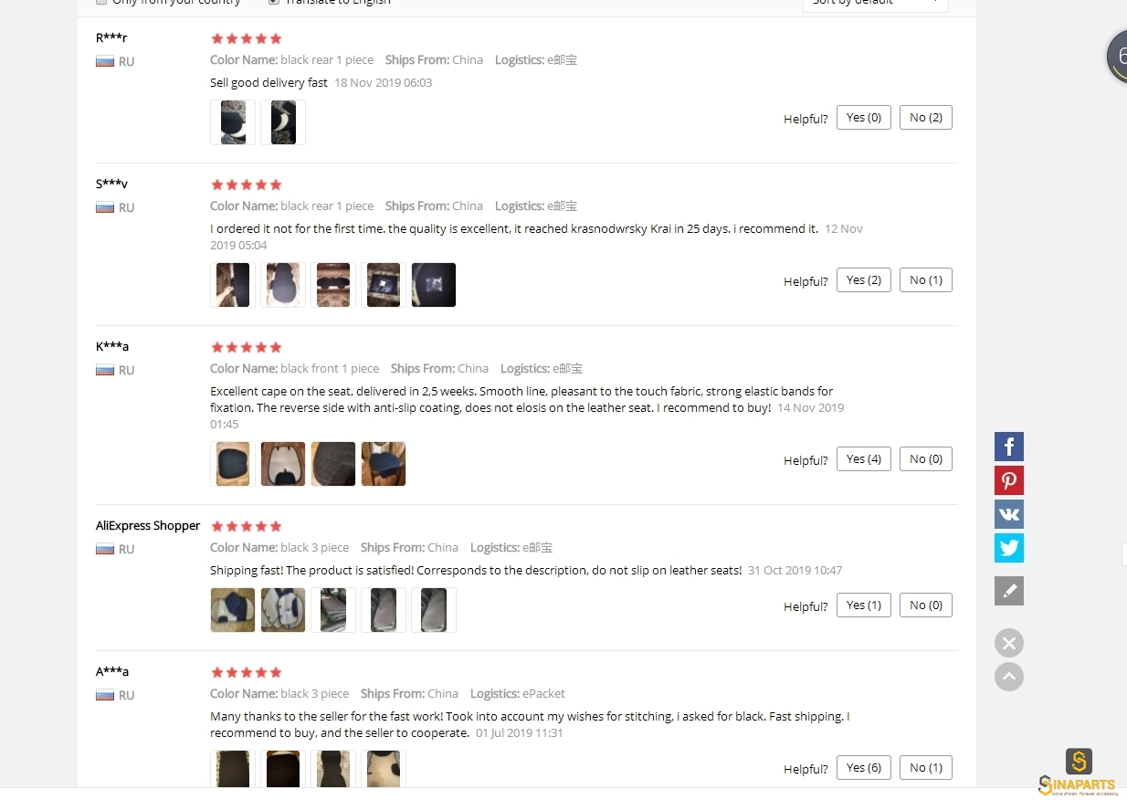The height and width of the screenshot is (800, 1127).
Task: Toggle the 'Only from your country' checkbox
Action: [x=101, y=2]
